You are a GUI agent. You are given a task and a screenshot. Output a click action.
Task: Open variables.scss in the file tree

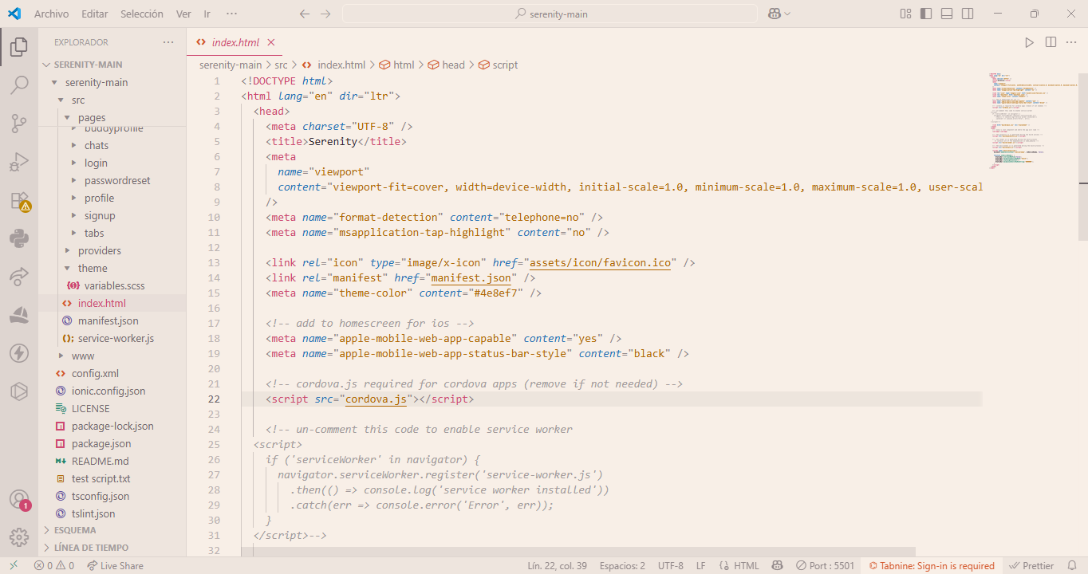pos(114,285)
